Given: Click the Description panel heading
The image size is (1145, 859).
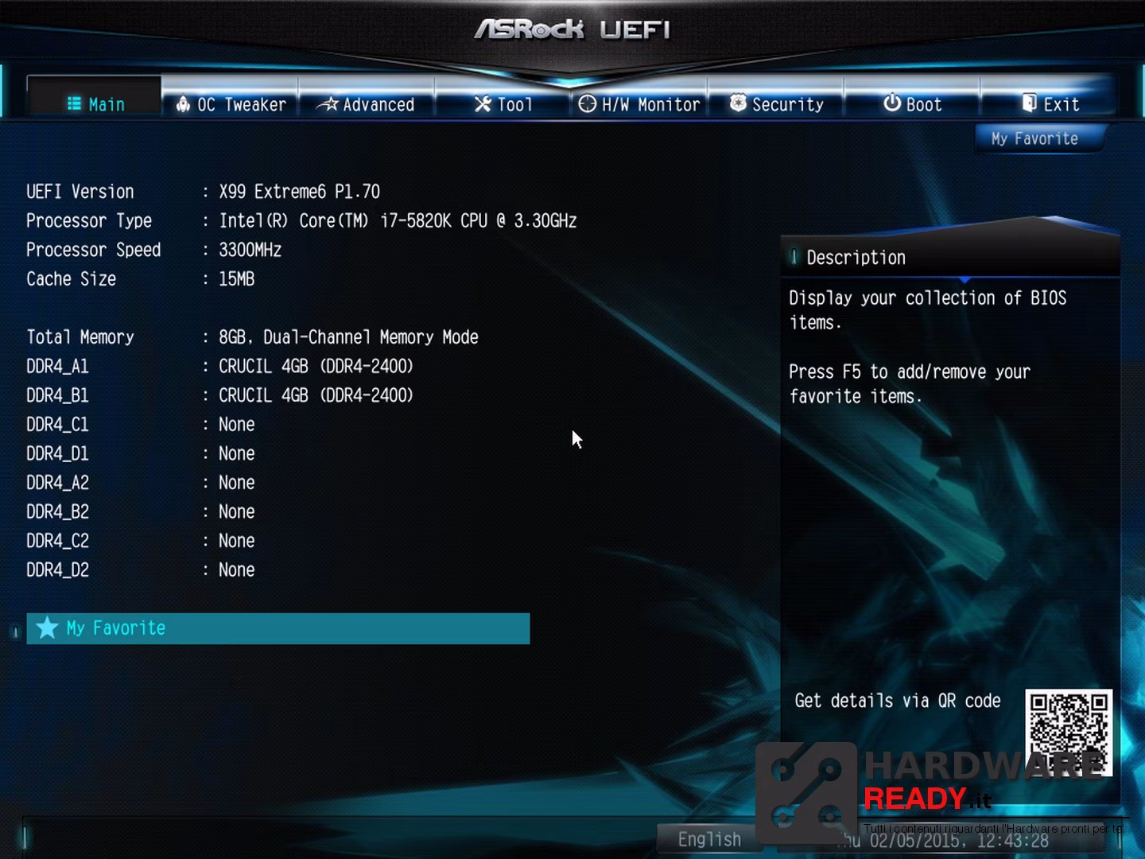Looking at the screenshot, I should coord(856,258).
